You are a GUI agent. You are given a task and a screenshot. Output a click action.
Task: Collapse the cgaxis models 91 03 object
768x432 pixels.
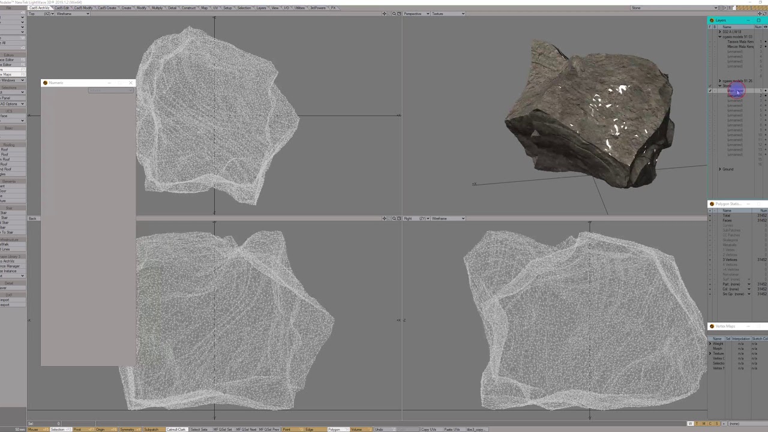pos(720,37)
